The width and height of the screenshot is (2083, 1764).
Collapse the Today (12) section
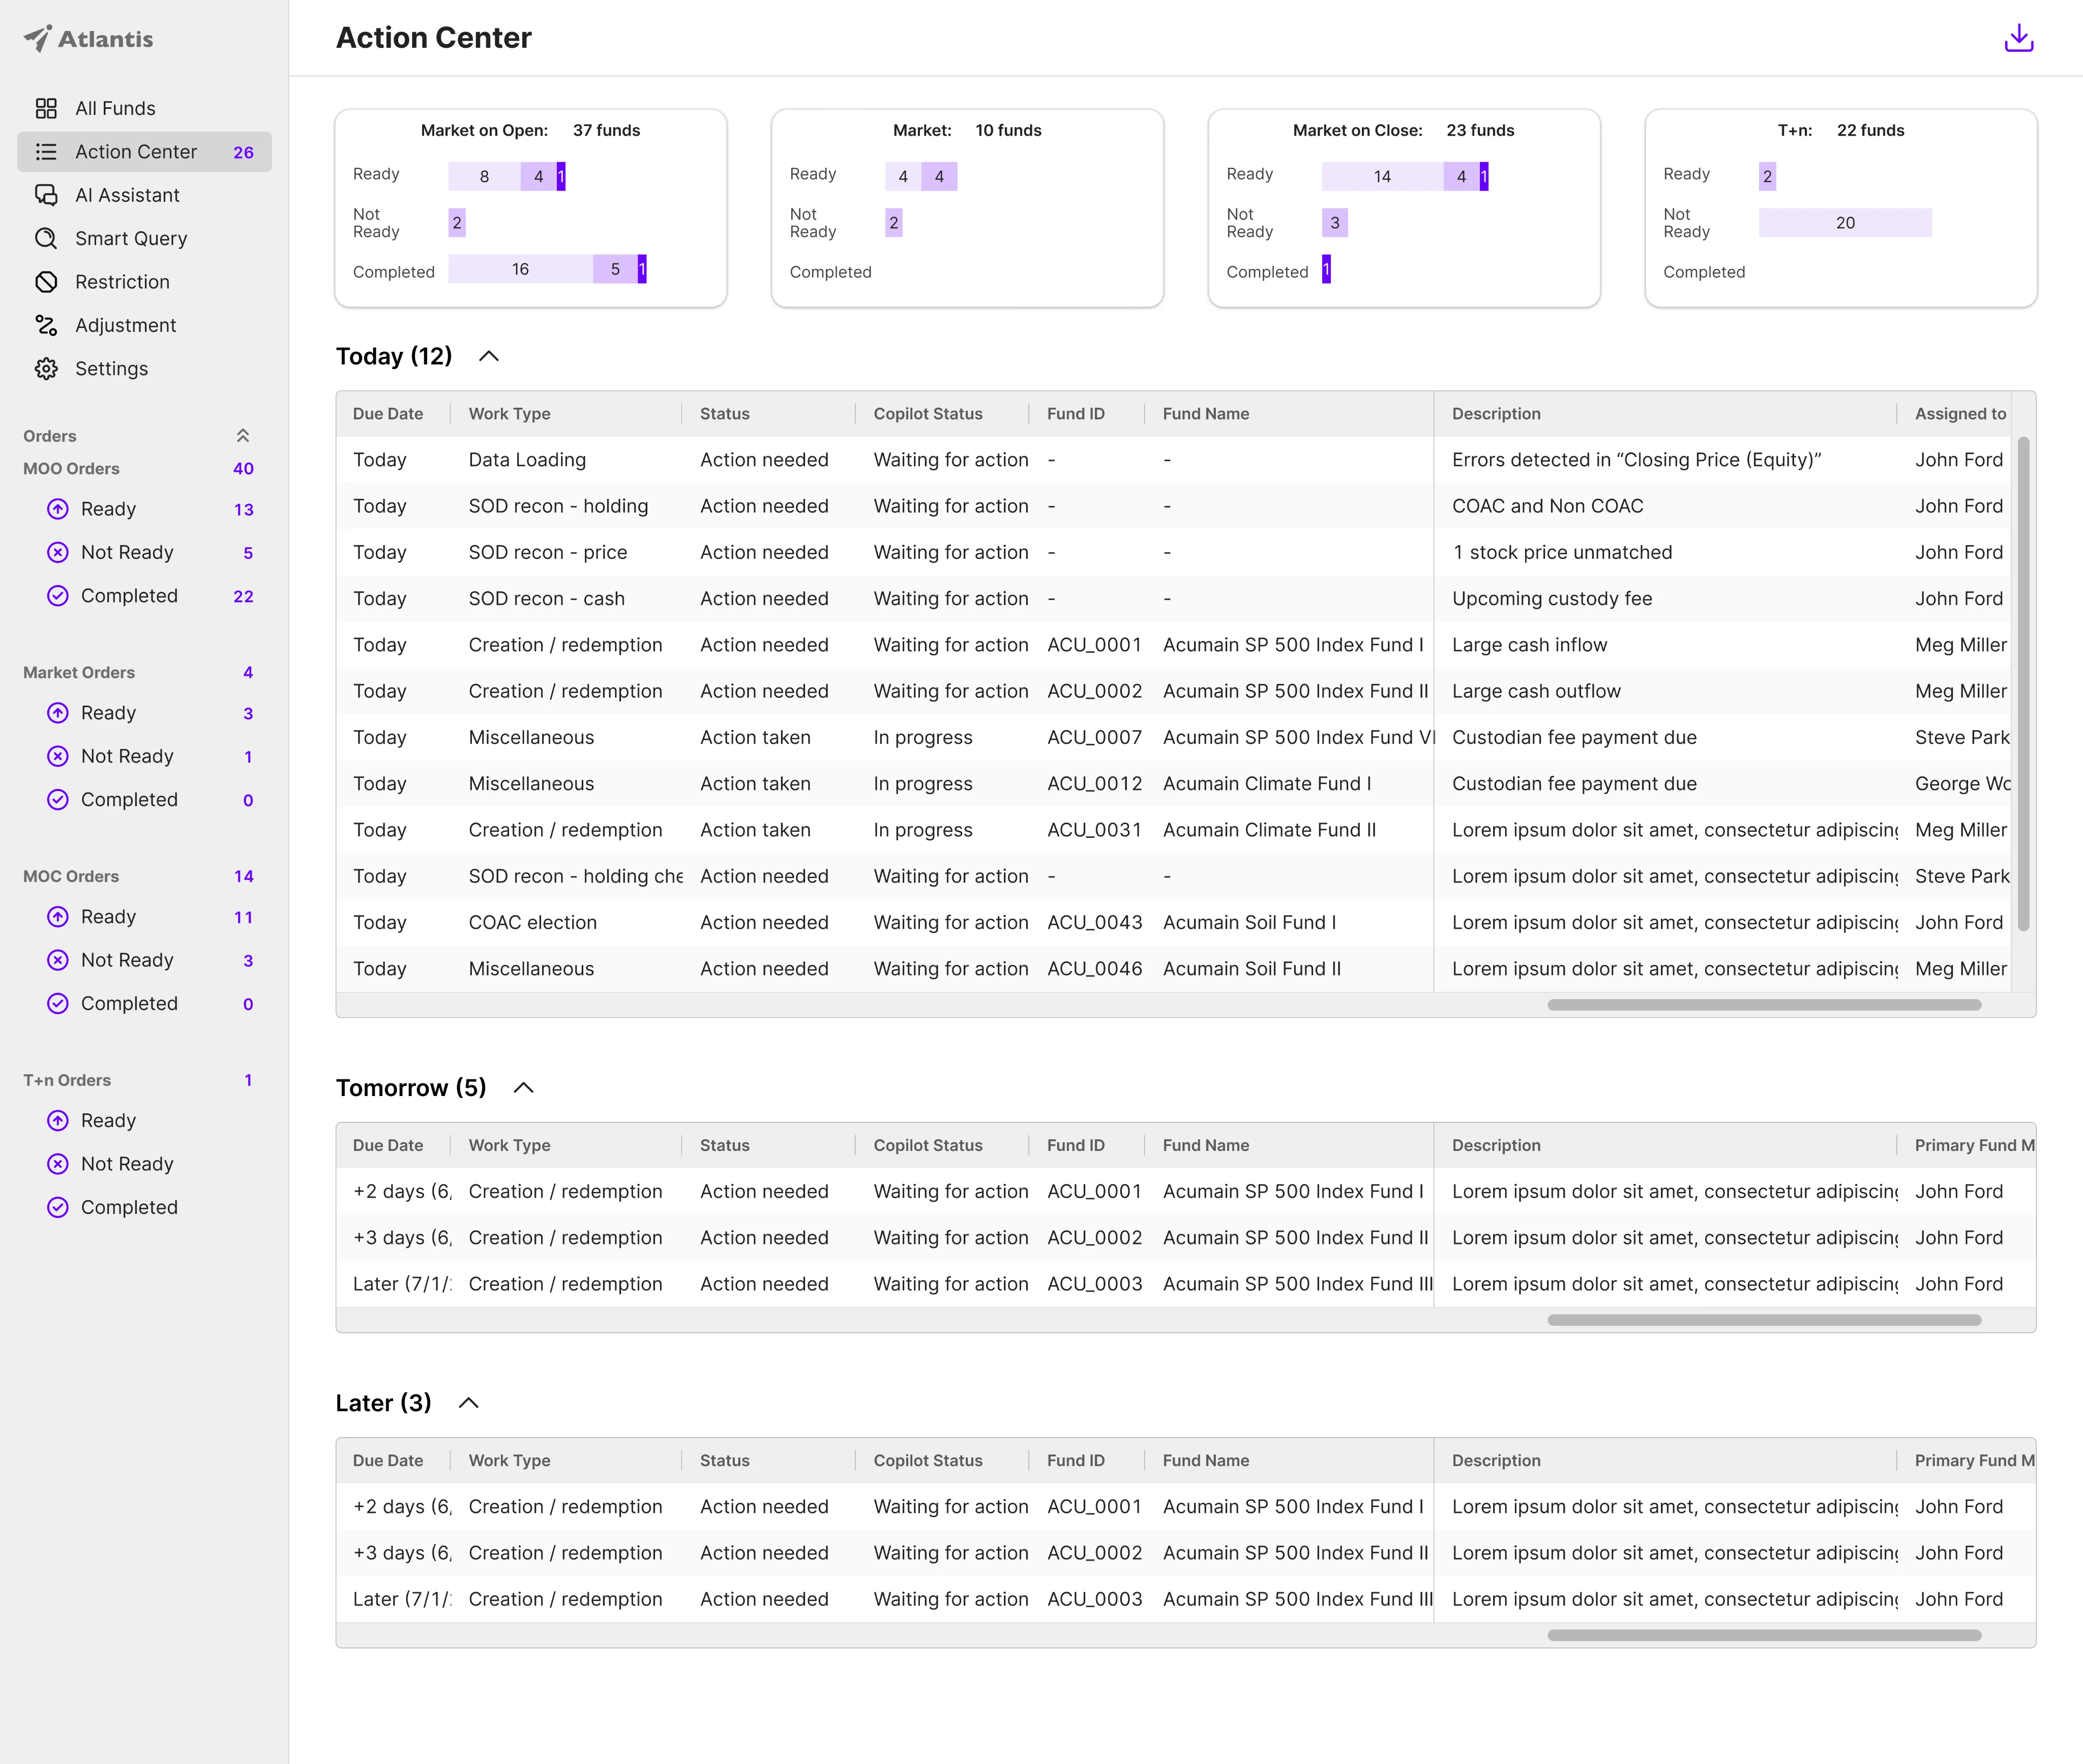pyautogui.click(x=488, y=357)
